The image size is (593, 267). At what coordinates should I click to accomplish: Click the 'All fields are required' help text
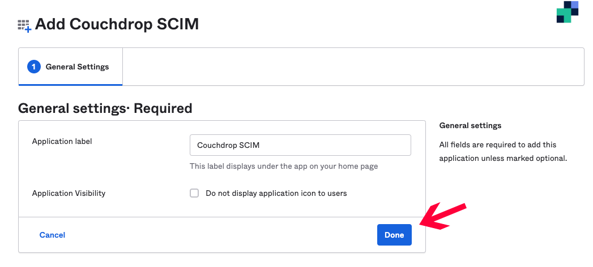[x=503, y=152]
